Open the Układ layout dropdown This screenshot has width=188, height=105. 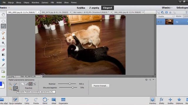point(54,101)
